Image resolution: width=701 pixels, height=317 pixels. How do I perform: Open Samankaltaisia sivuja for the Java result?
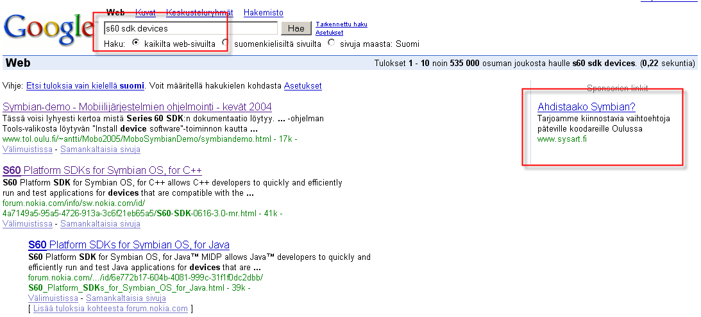click(126, 298)
